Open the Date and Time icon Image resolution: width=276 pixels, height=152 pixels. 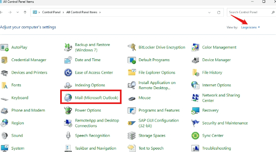pos(68,60)
